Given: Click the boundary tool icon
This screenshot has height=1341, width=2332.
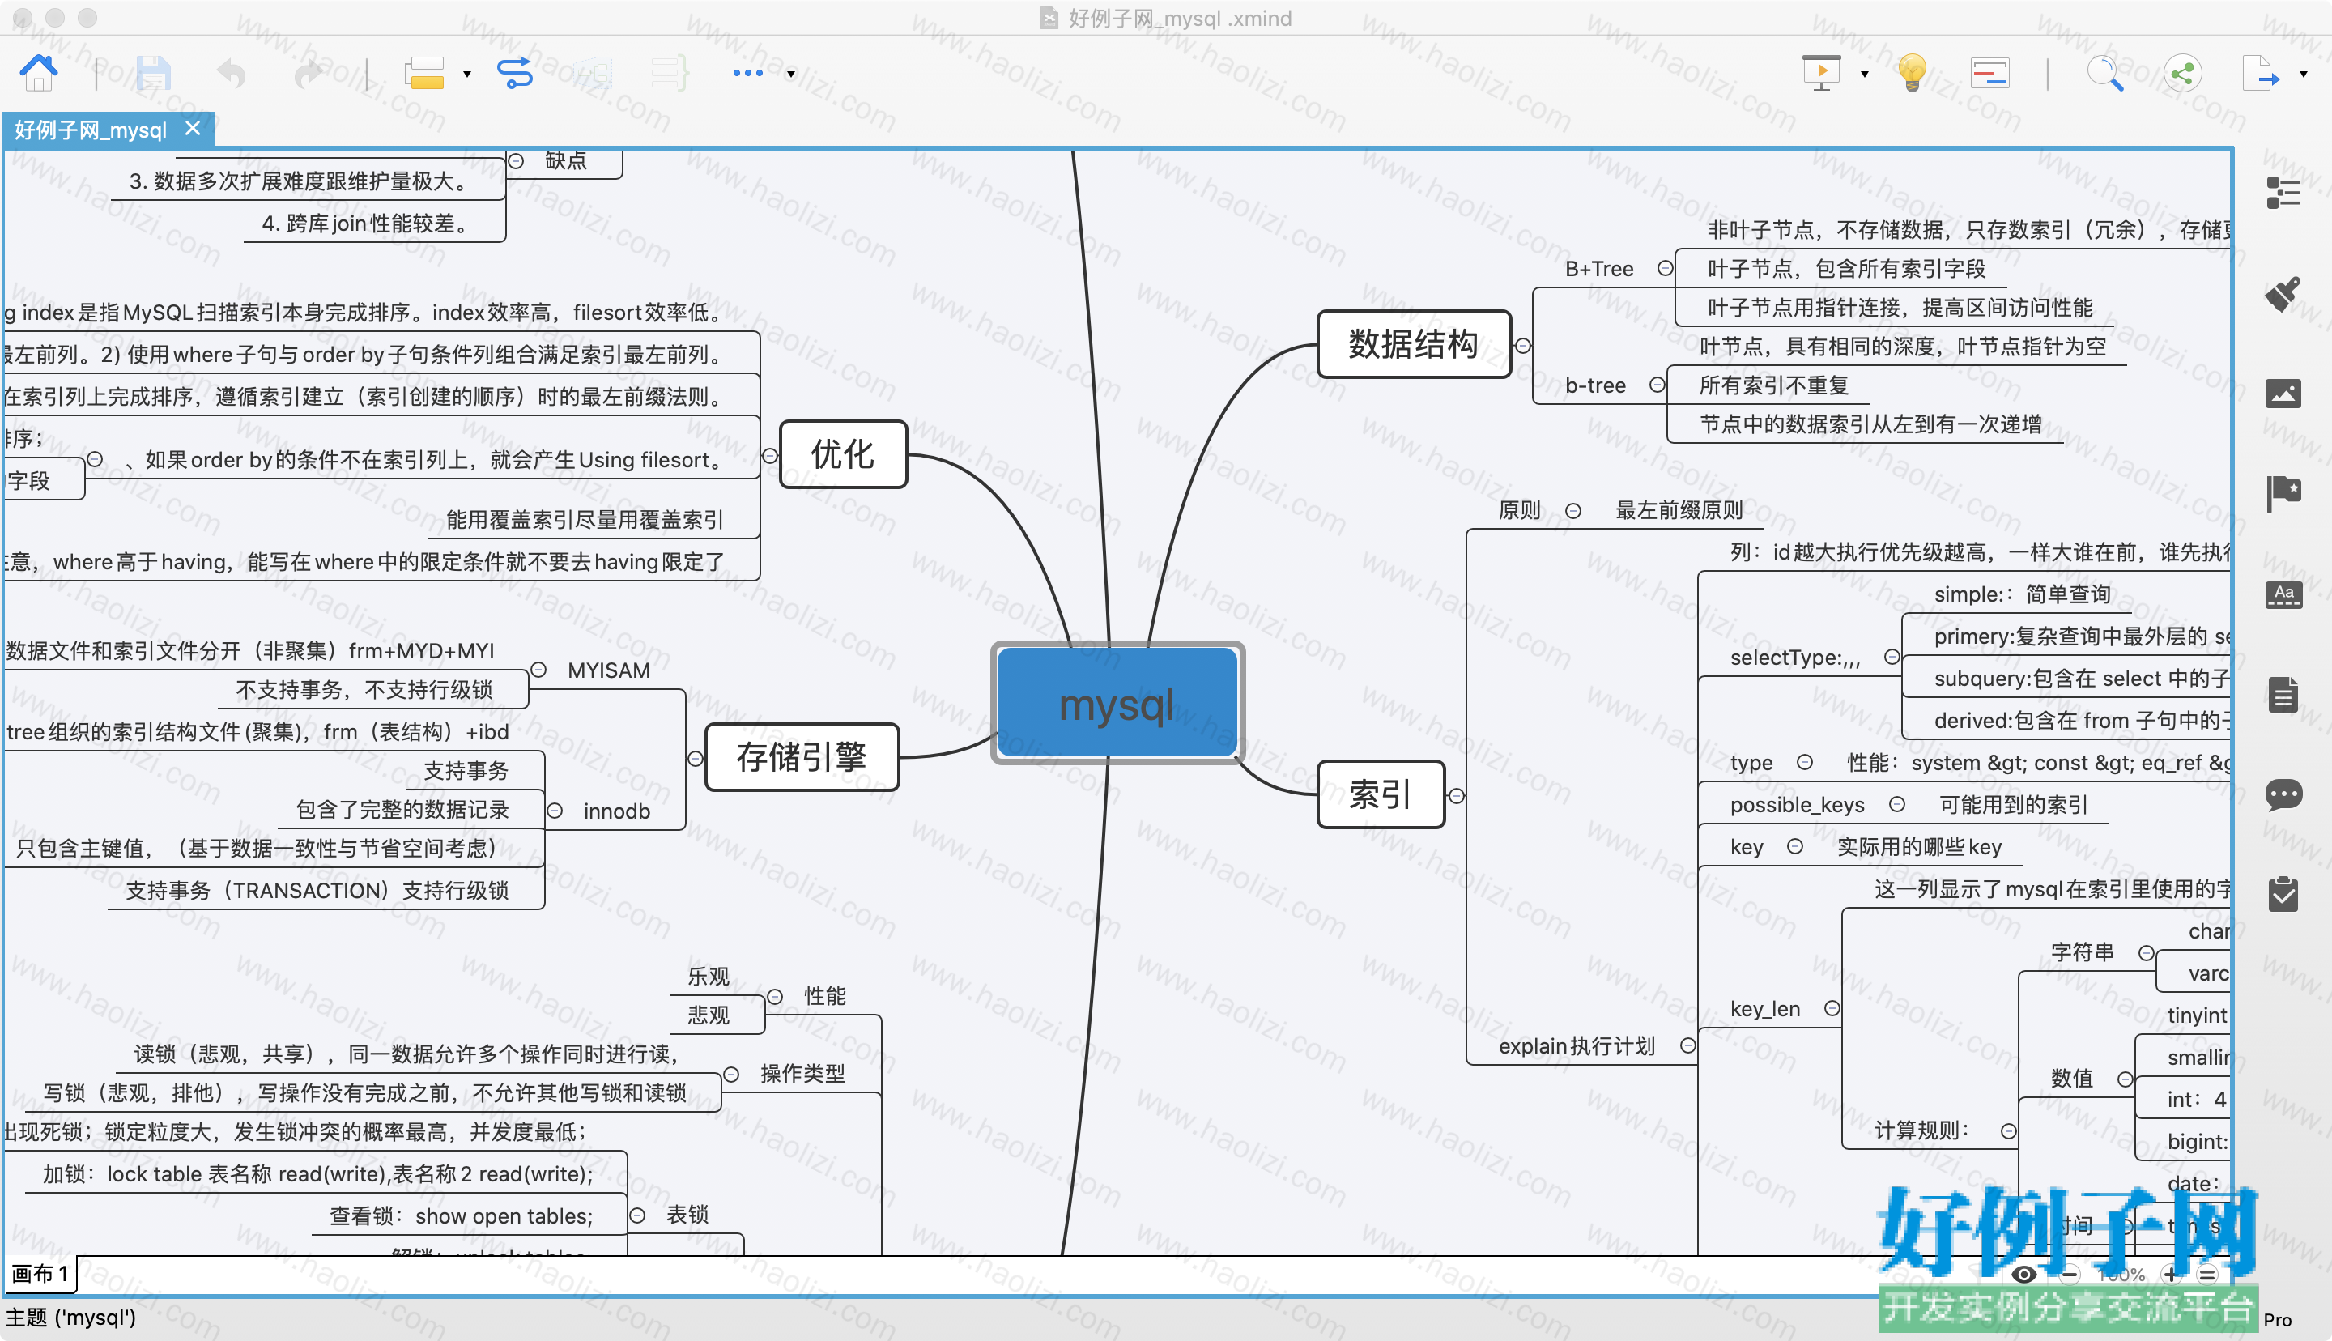Looking at the screenshot, I should [592, 73].
